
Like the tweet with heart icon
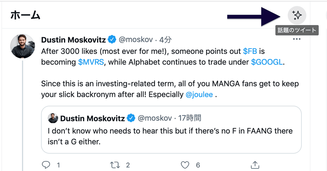185,165
